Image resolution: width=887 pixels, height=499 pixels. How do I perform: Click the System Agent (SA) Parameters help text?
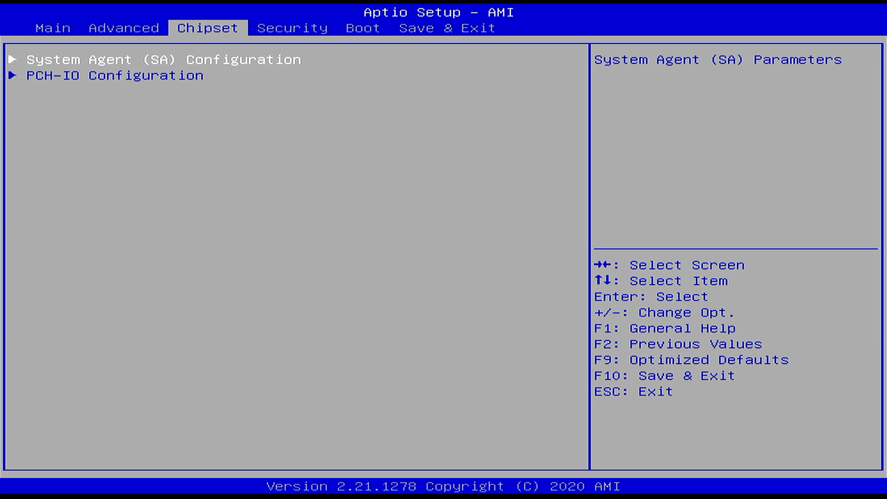(x=718, y=60)
